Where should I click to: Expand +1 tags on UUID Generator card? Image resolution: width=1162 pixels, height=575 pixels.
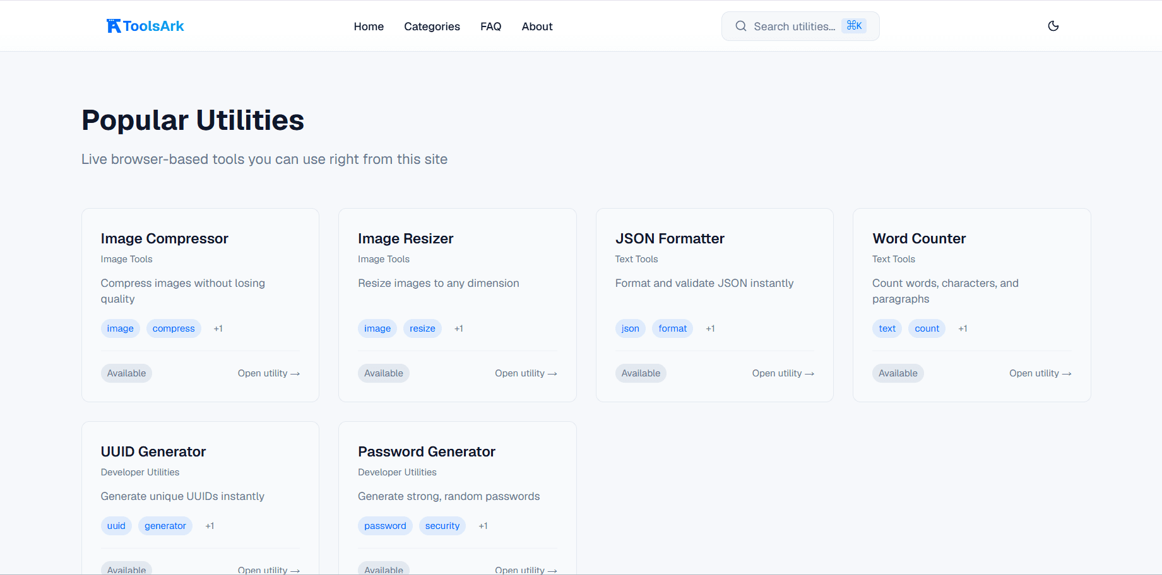point(210,526)
